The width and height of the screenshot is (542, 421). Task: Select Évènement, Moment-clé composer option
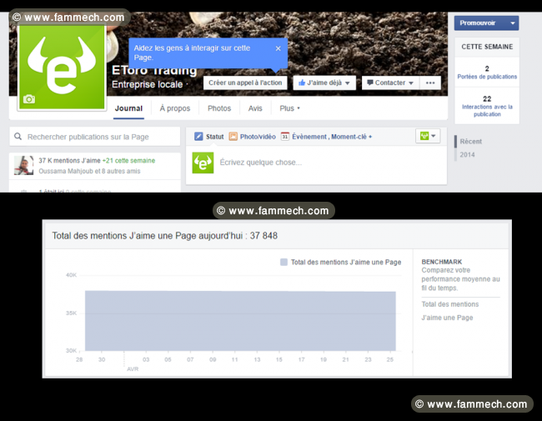pyautogui.click(x=326, y=137)
